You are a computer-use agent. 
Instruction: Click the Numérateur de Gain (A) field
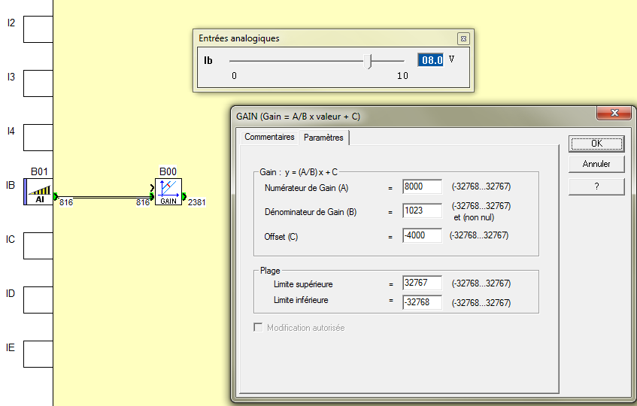point(422,186)
